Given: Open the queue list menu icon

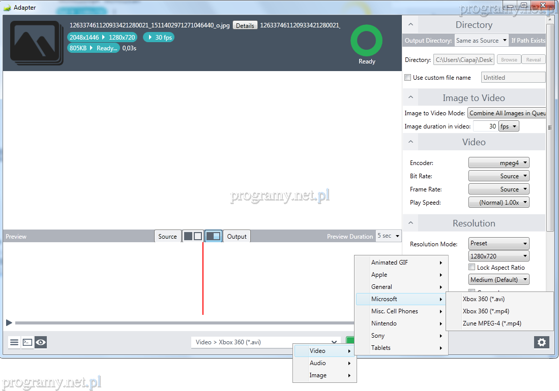Looking at the screenshot, I should pos(14,342).
